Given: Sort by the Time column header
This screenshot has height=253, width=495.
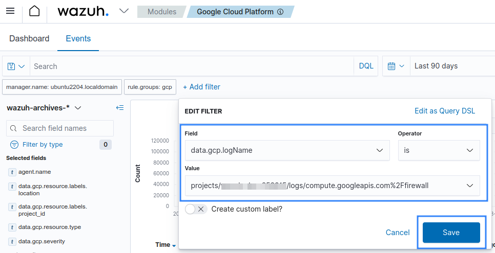Looking at the screenshot, I should point(166,245).
